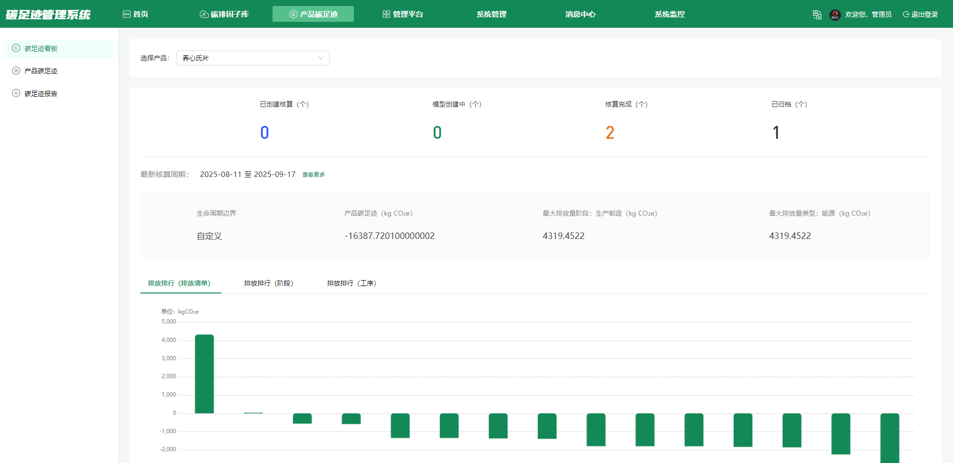This screenshot has width=953, height=463.
Task: Click the cloud icon beside 碳排因子库
Action: click(204, 14)
